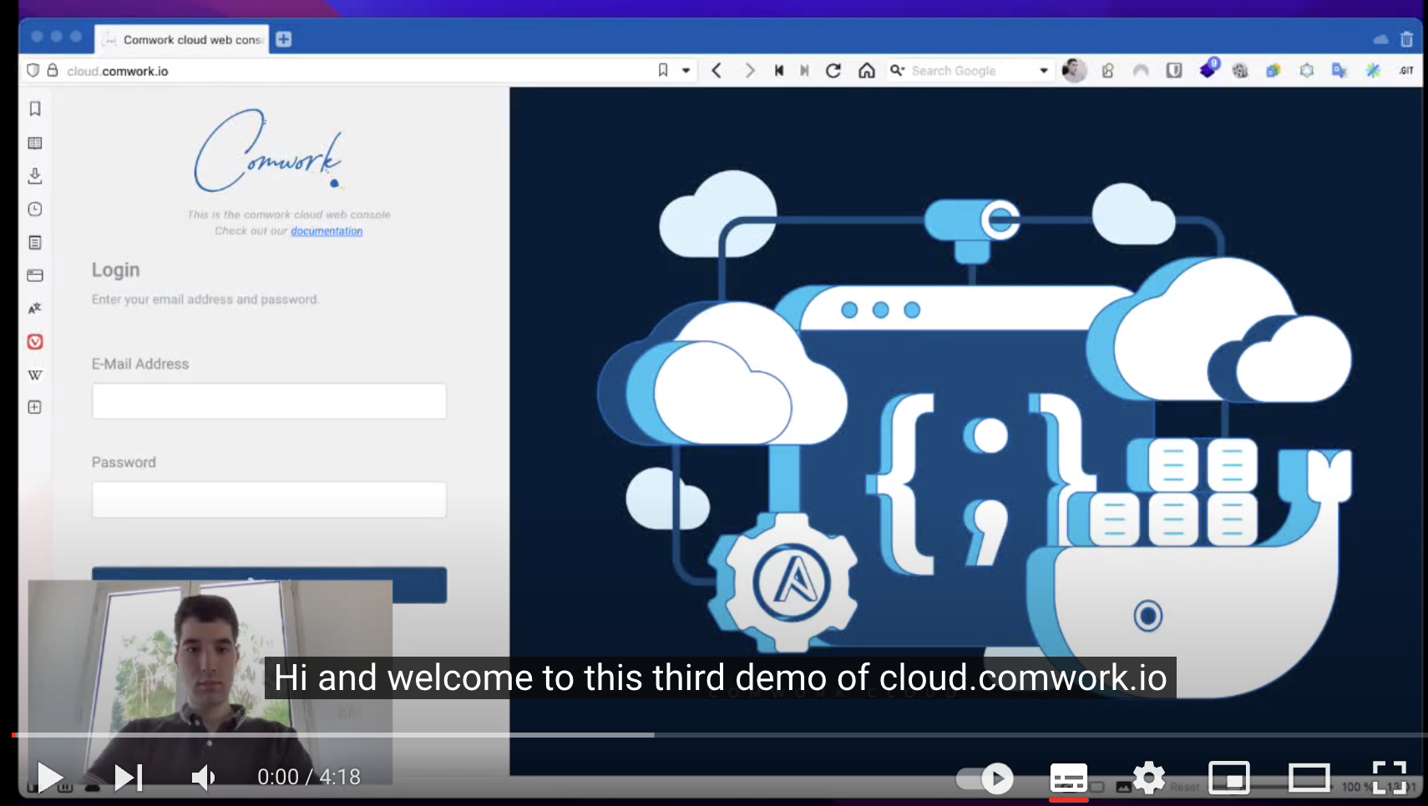1428x806 pixels.
Task: Open closed tabs trash icon
Action: pyautogui.click(x=1407, y=39)
